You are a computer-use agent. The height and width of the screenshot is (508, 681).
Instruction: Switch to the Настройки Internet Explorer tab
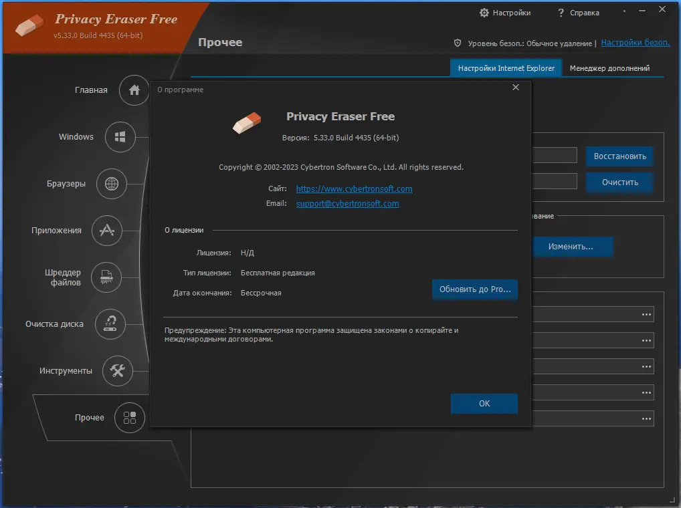tap(506, 68)
